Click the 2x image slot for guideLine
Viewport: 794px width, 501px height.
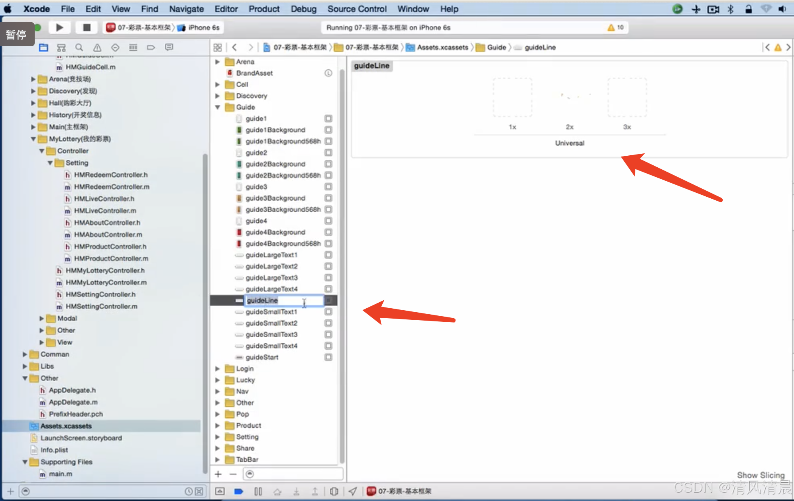(x=570, y=98)
